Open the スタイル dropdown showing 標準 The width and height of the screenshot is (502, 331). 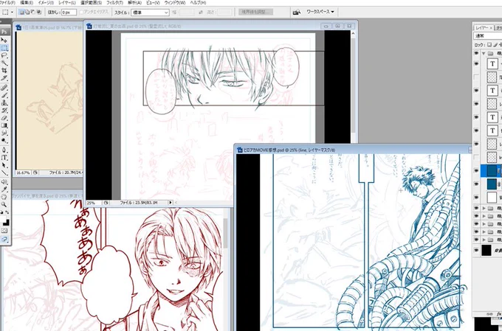(x=150, y=13)
